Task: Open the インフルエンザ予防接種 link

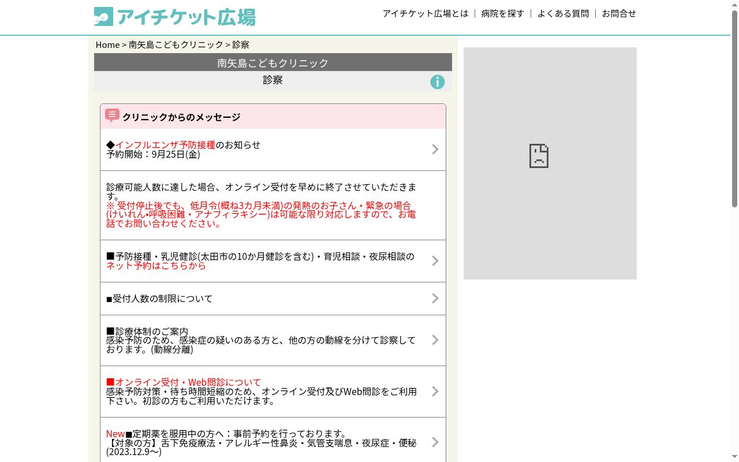Action: 165,145
